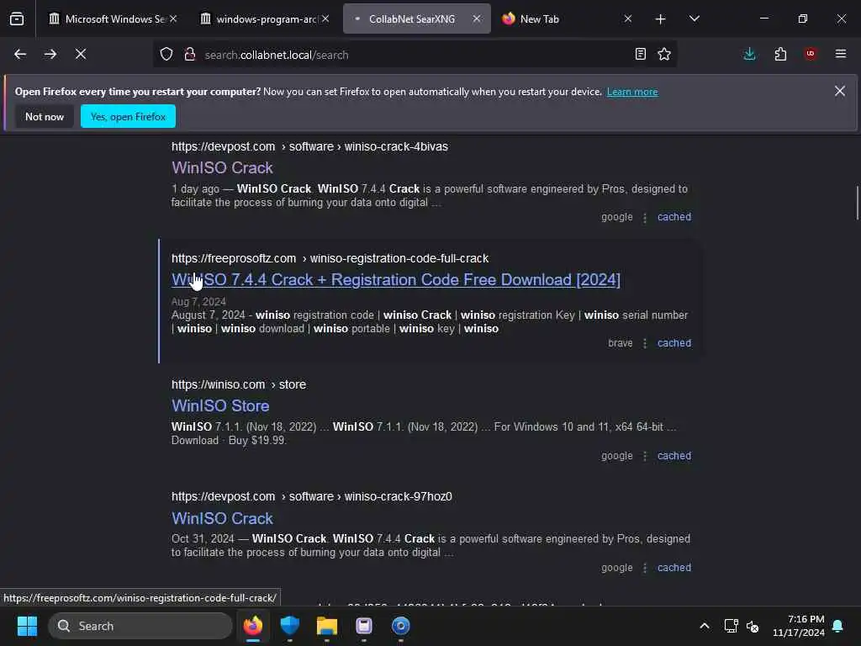861x646 pixels.
Task: Click the Not now button
Action: 45,116
